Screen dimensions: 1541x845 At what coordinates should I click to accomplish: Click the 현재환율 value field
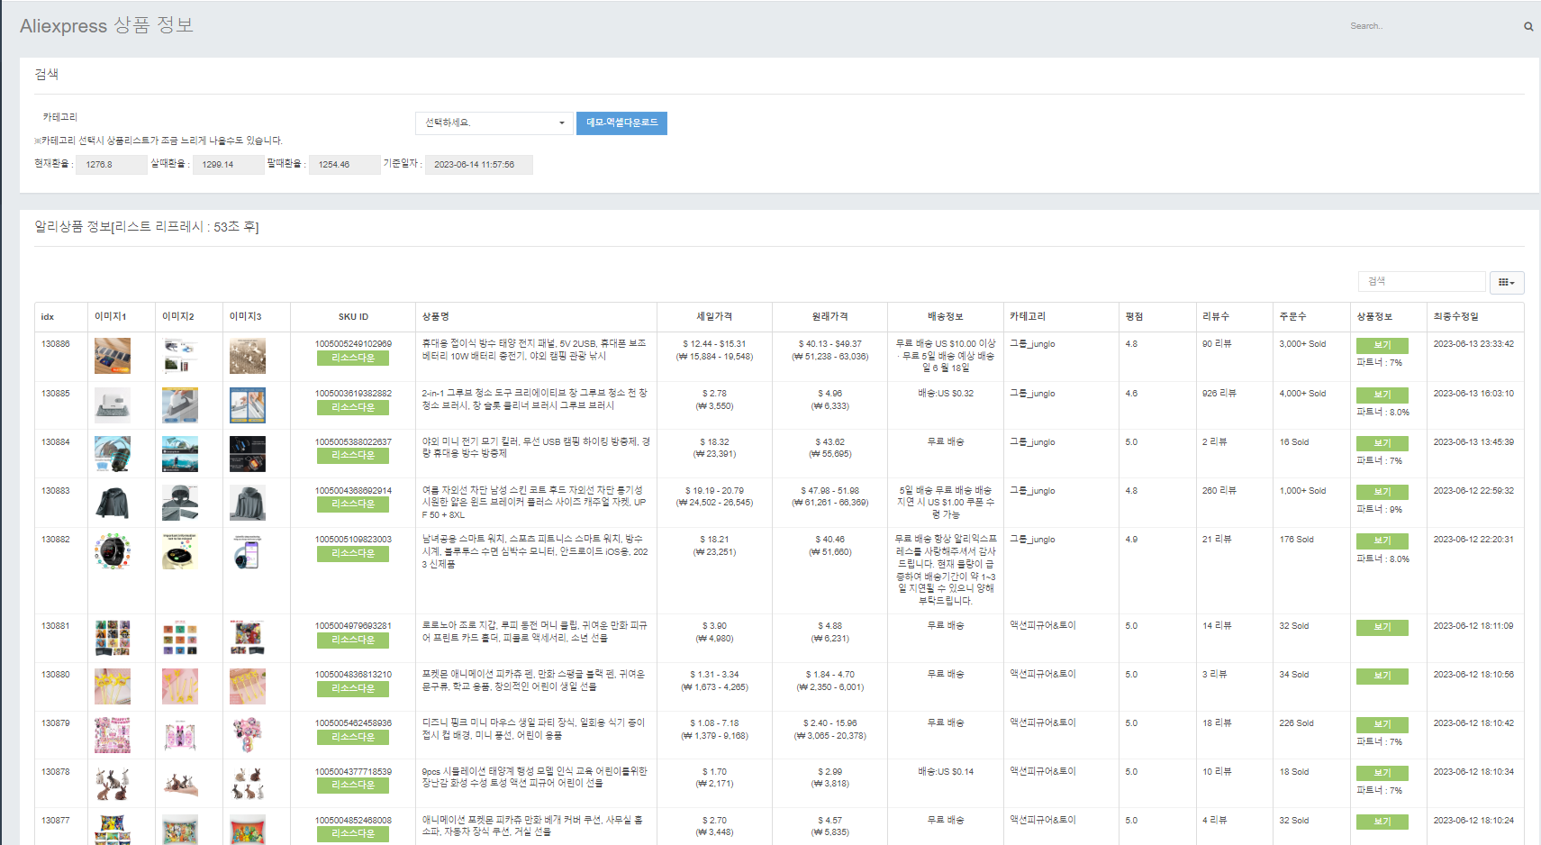(x=111, y=165)
